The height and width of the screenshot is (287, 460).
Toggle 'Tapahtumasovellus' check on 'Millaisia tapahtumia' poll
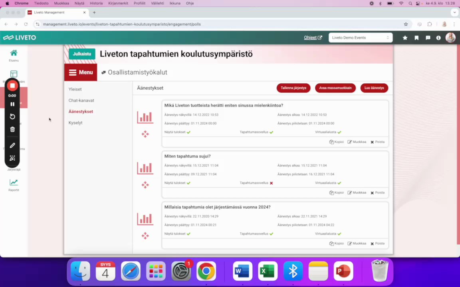[272, 234]
